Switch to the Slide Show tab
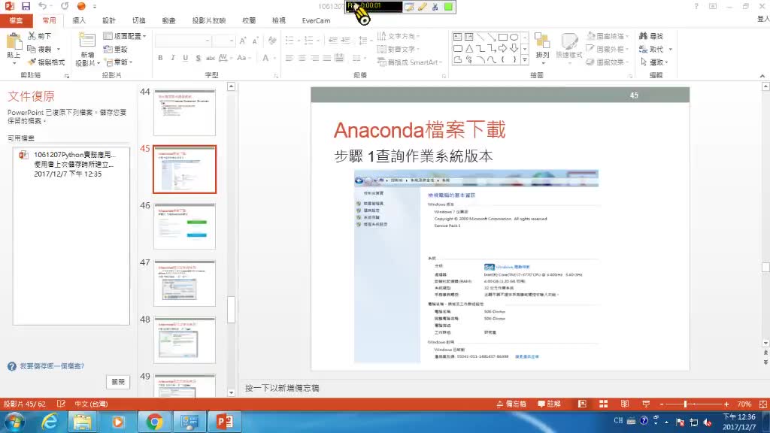Screen dimensions: 770x433 [209, 20]
